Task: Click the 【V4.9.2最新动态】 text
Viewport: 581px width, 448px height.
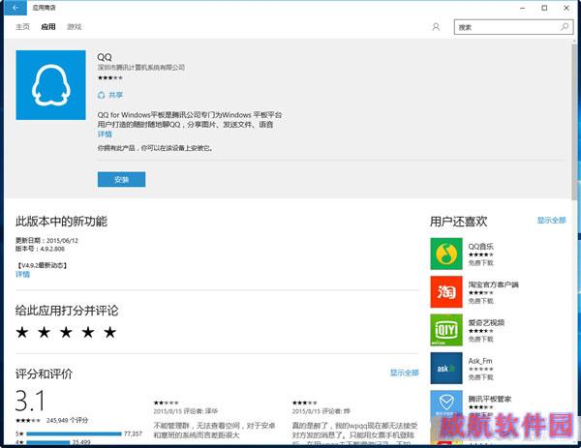Action: pyautogui.click(x=42, y=265)
